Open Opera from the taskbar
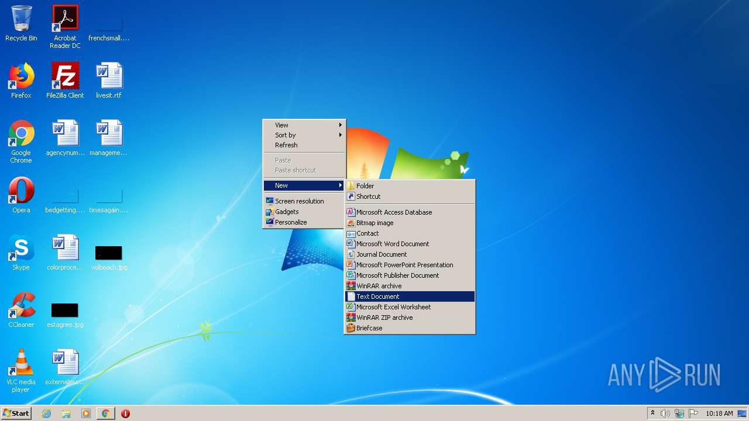Viewport: 749px width, 421px height. 125,413
